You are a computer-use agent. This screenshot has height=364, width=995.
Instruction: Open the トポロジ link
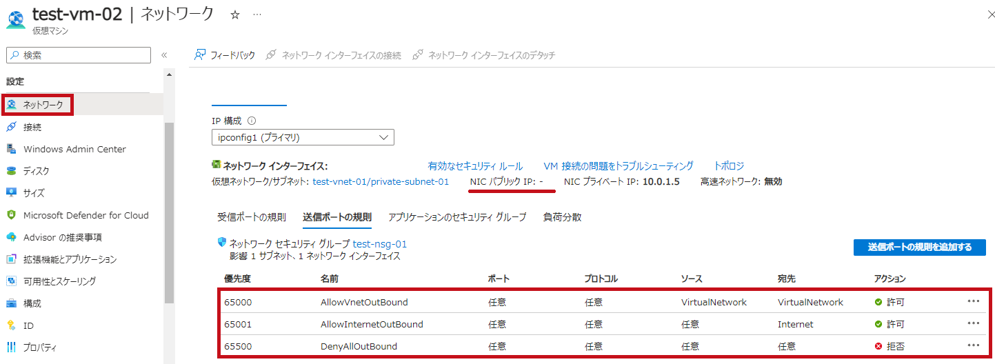(729, 166)
